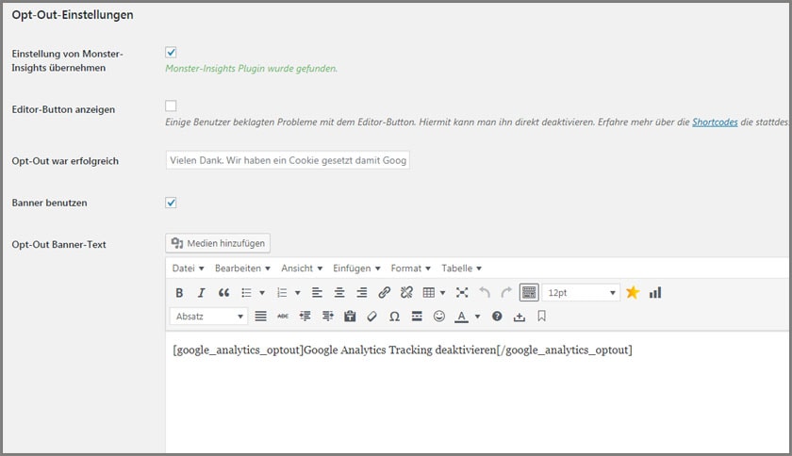This screenshot has height=456, width=792.
Task: Center-align text in the editor
Action: 339,293
